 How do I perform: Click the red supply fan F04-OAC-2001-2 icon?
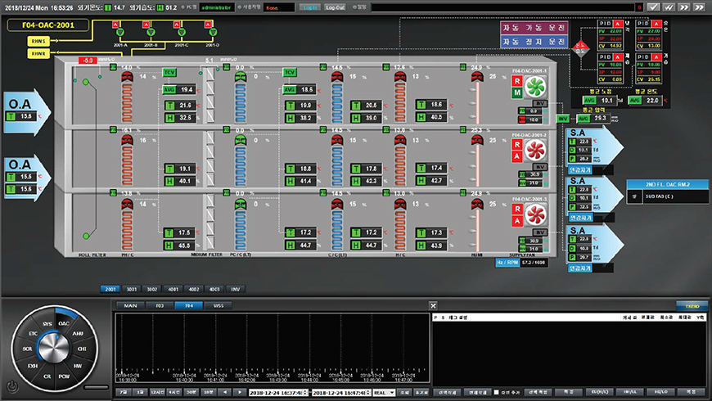coord(536,151)
